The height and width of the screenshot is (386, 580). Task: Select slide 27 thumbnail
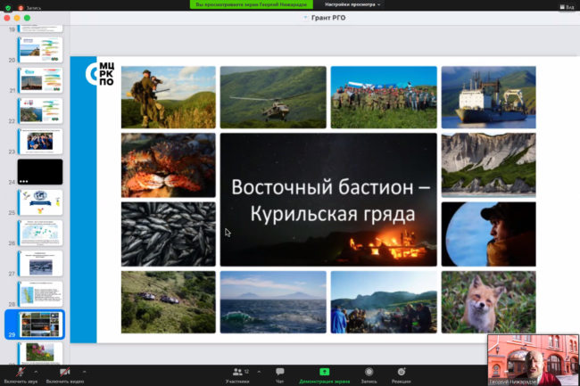coord(40,263)
